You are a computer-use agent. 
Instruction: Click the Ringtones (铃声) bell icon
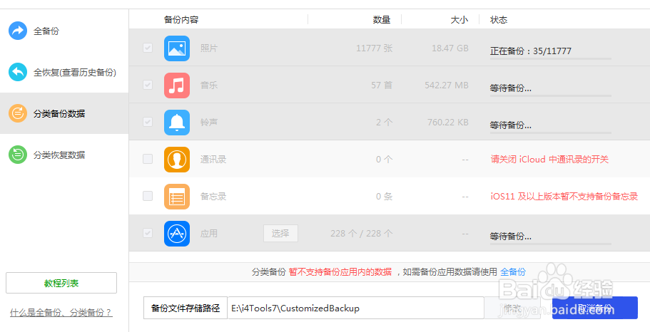(x=177, y=123)
